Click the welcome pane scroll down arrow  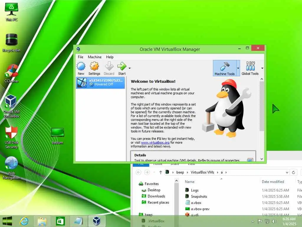pos(262,159)
